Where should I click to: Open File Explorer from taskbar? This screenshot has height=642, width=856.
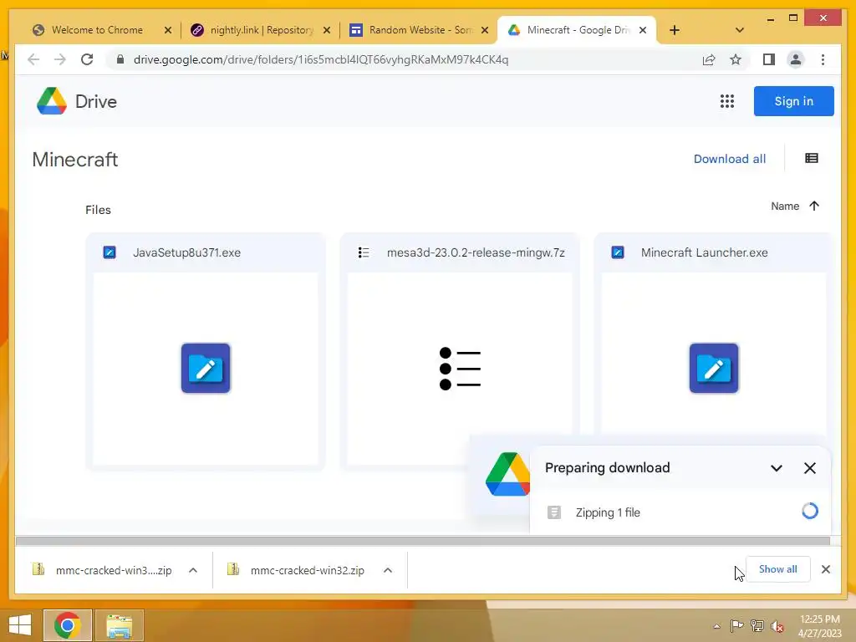(119, 625)
